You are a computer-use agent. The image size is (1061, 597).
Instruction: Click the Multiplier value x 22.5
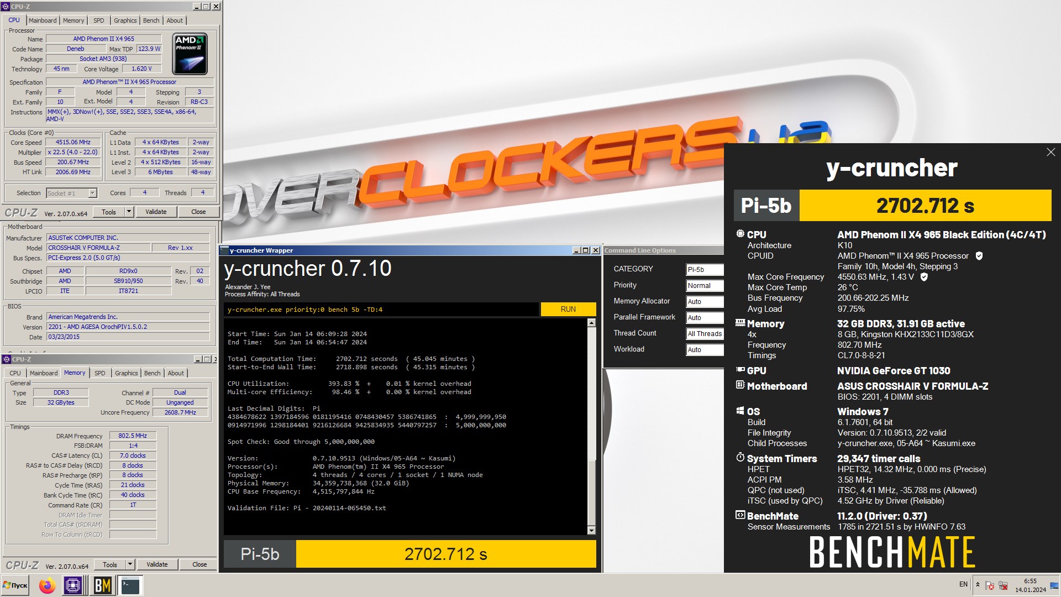point(73,153)
